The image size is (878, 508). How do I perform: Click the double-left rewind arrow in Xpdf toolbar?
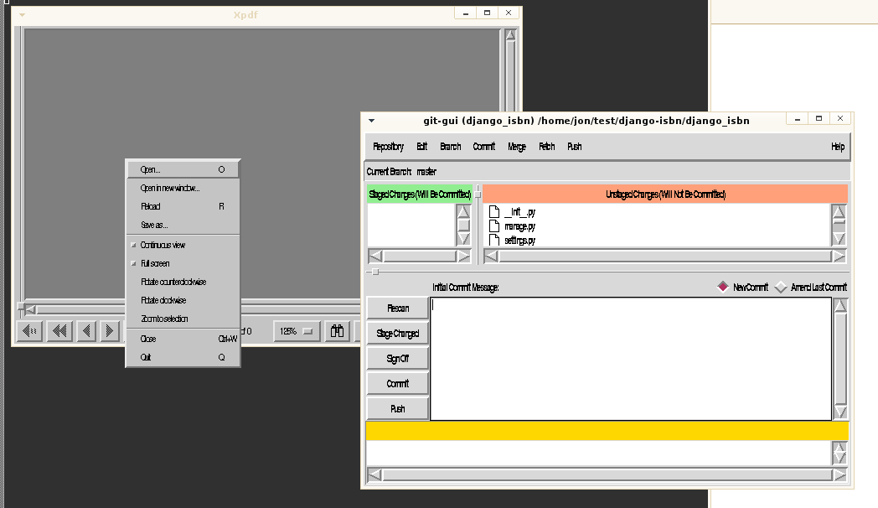click(59, 332)
